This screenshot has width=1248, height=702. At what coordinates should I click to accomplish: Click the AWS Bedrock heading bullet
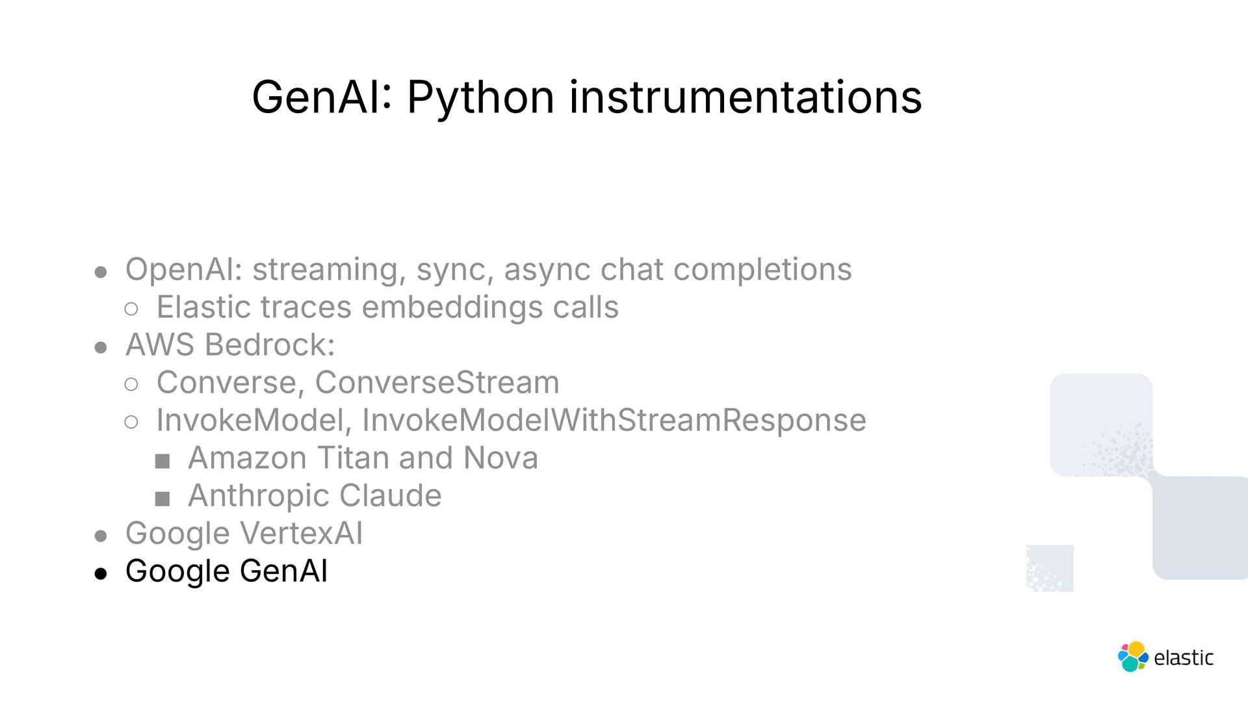click(x=230, y=344)
